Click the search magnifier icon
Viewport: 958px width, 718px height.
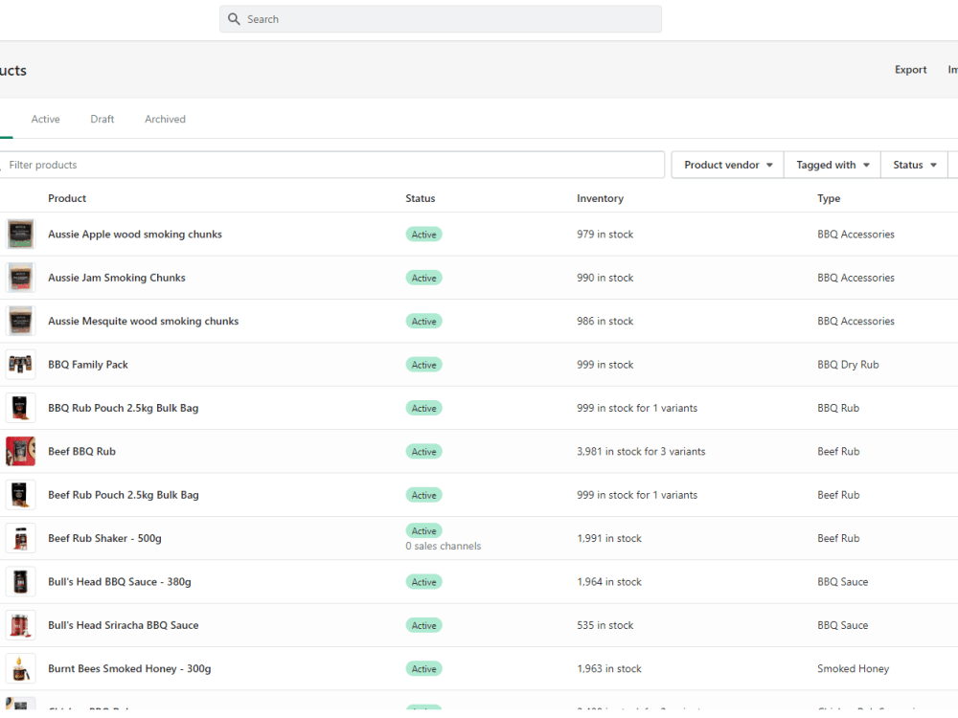[234, 19]
